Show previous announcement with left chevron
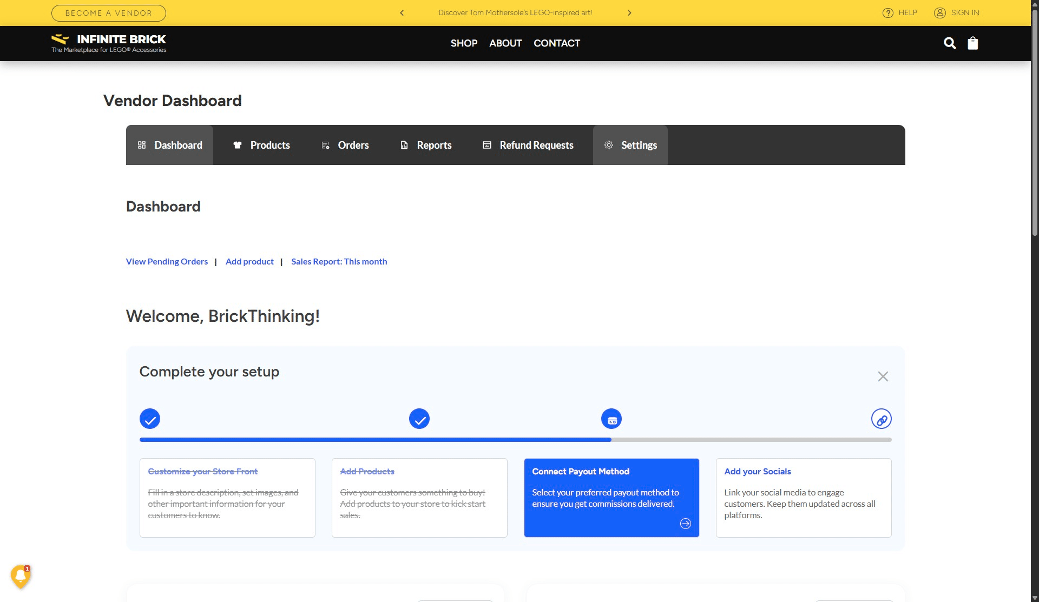The width and height of the screenshot is (1039, 602). pyautogui.click(x=402, y=13)
